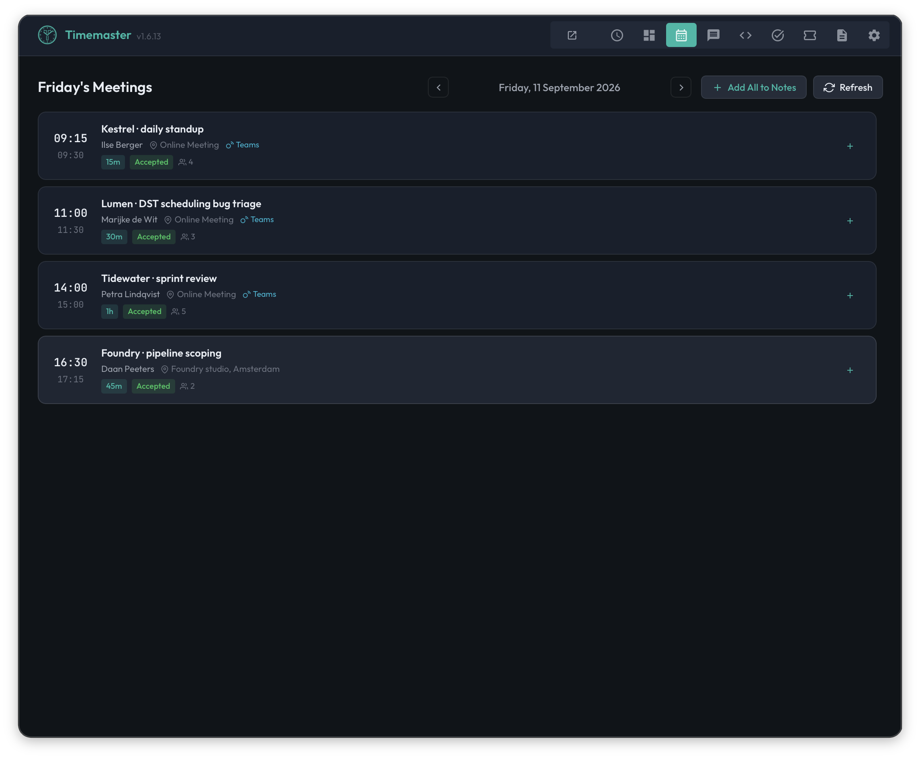Image resolution: width=920 pixels, height=759 pixels.
Task: Click the Friday's Meetings heading
Action: pos(95,87)
